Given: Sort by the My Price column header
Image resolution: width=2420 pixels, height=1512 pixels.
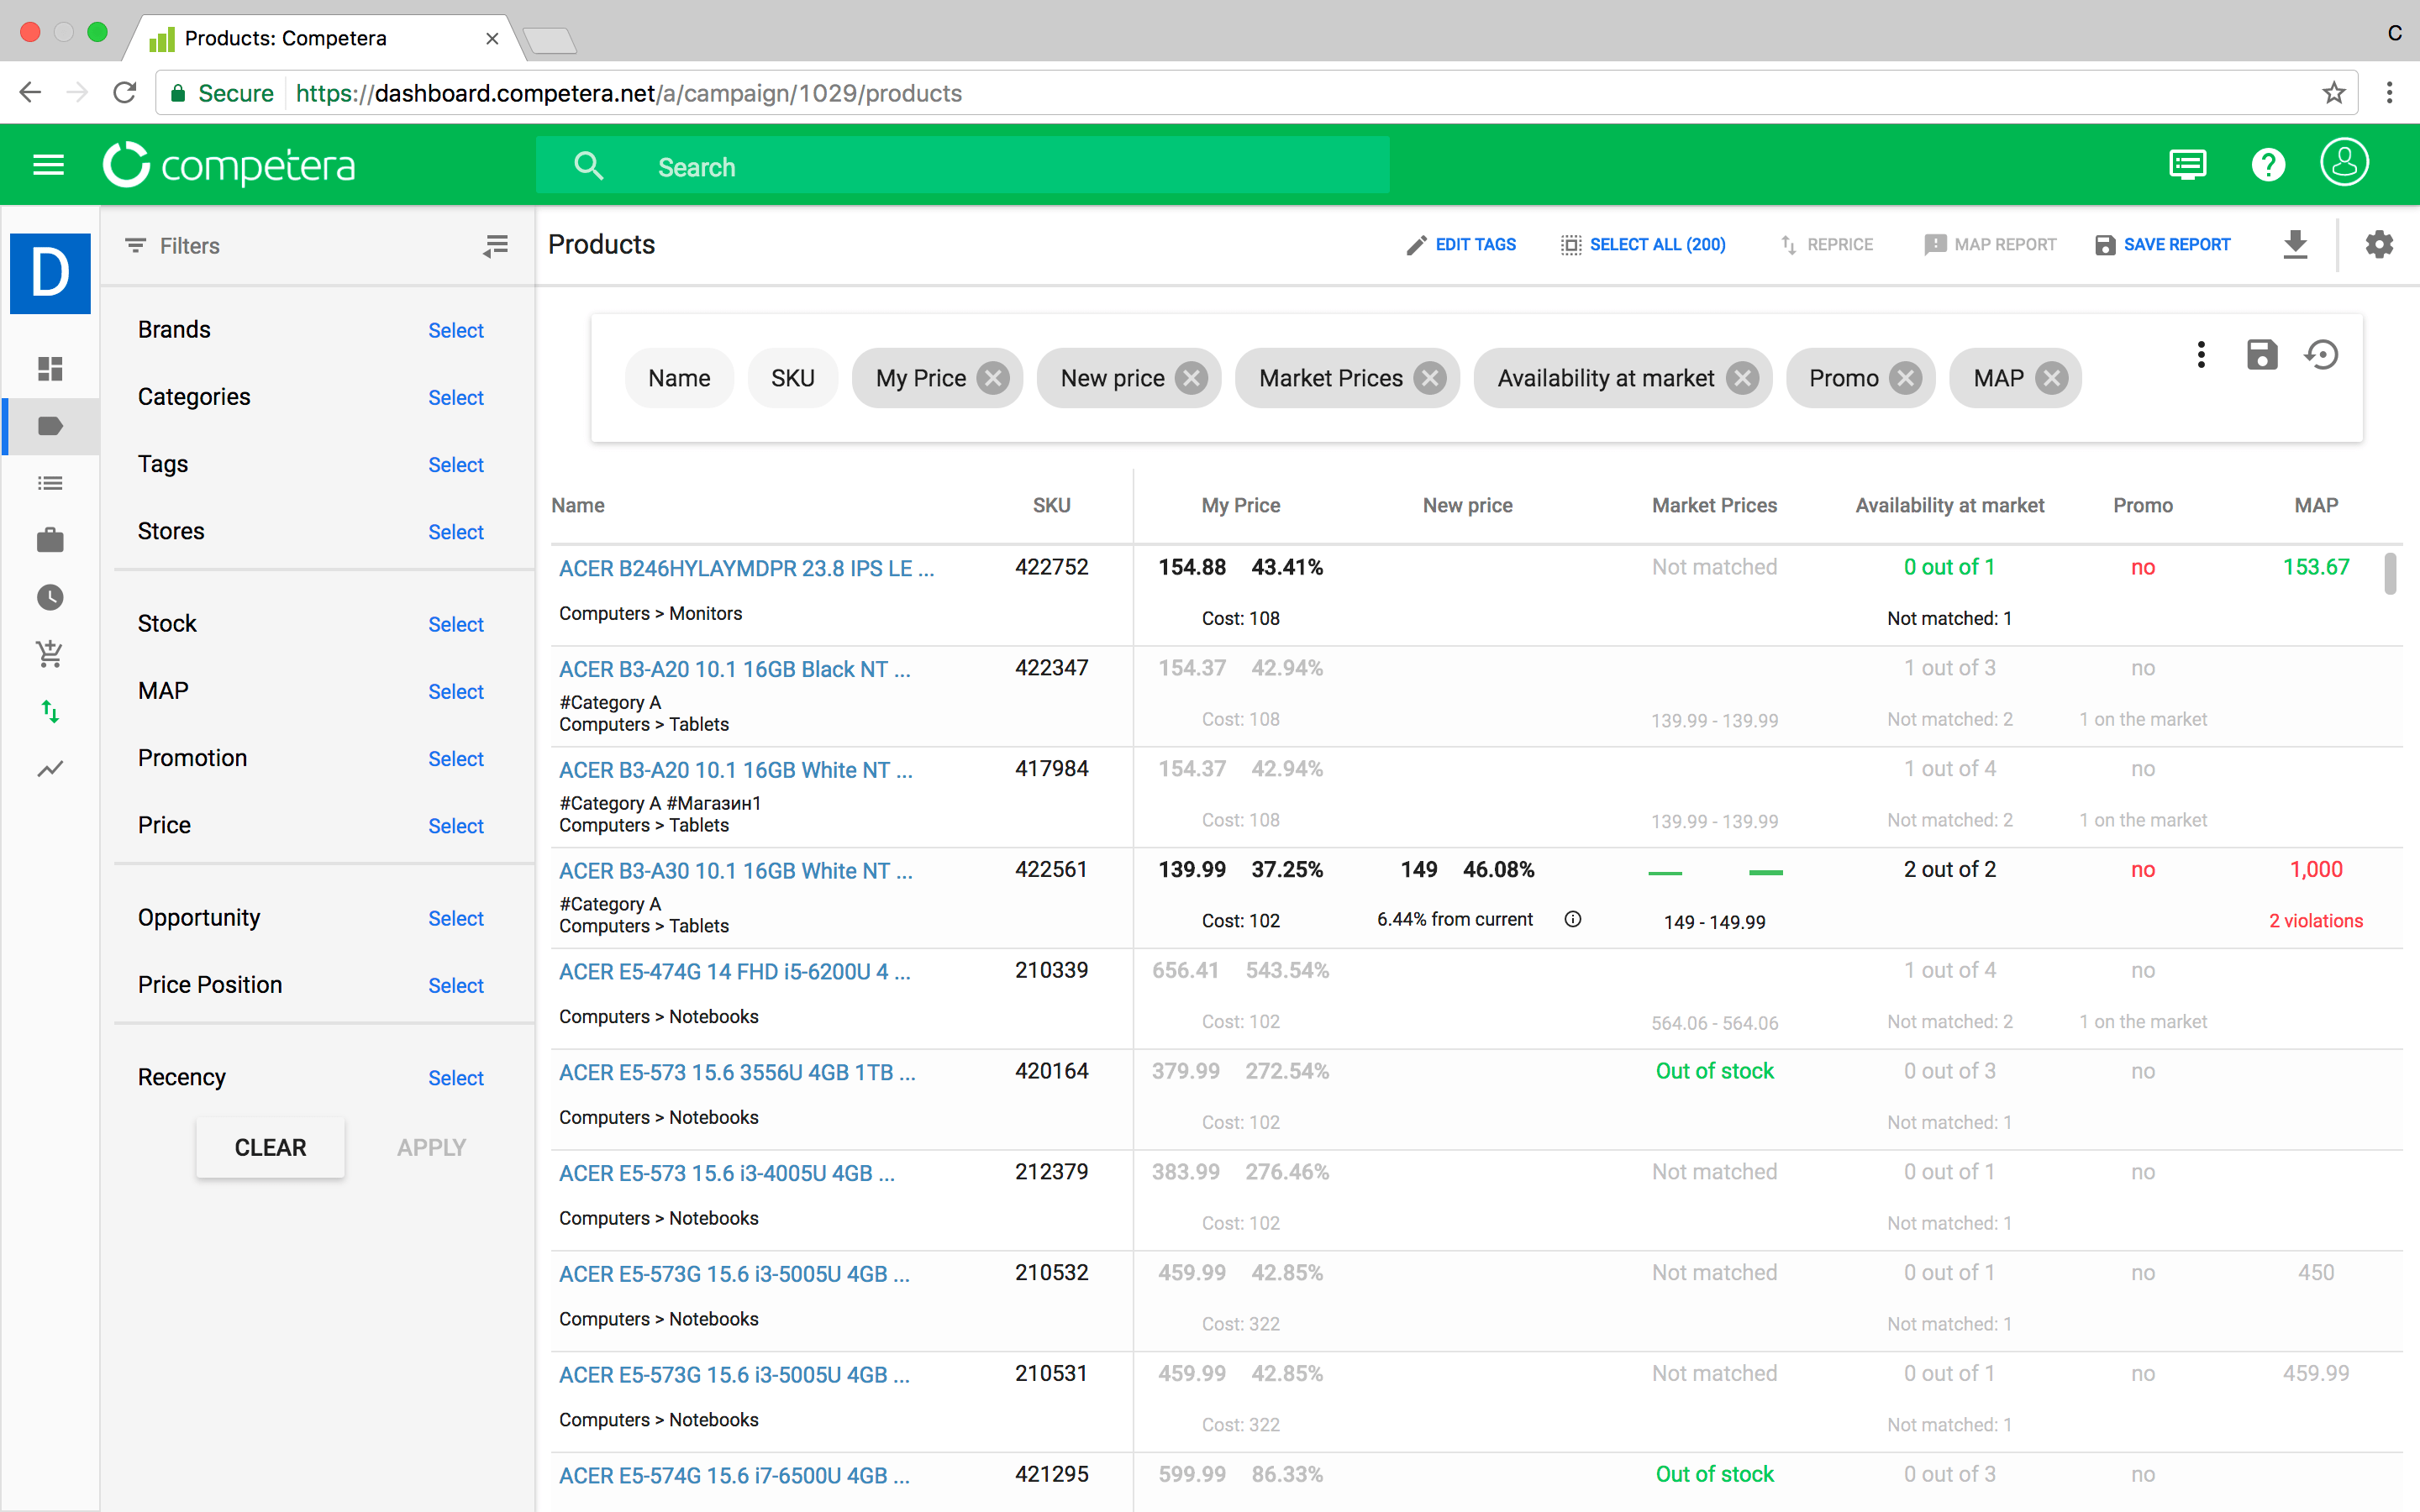Looking at the screenshot, I should [1240, 506].
